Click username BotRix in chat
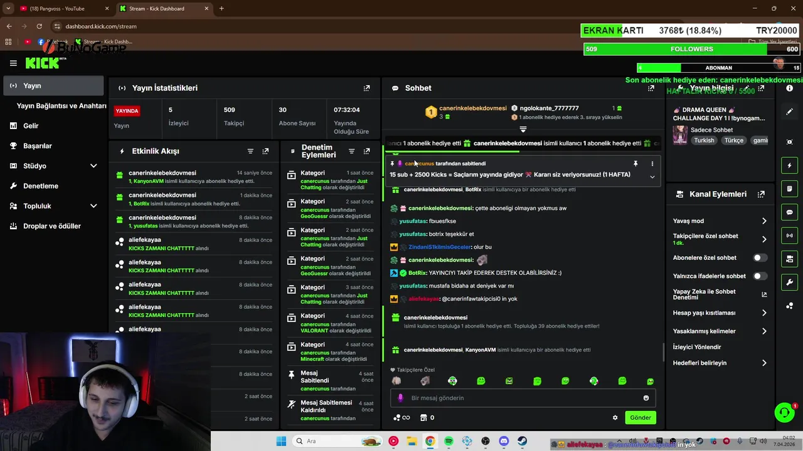The image size is (803, 451). (x=417, y=273)
